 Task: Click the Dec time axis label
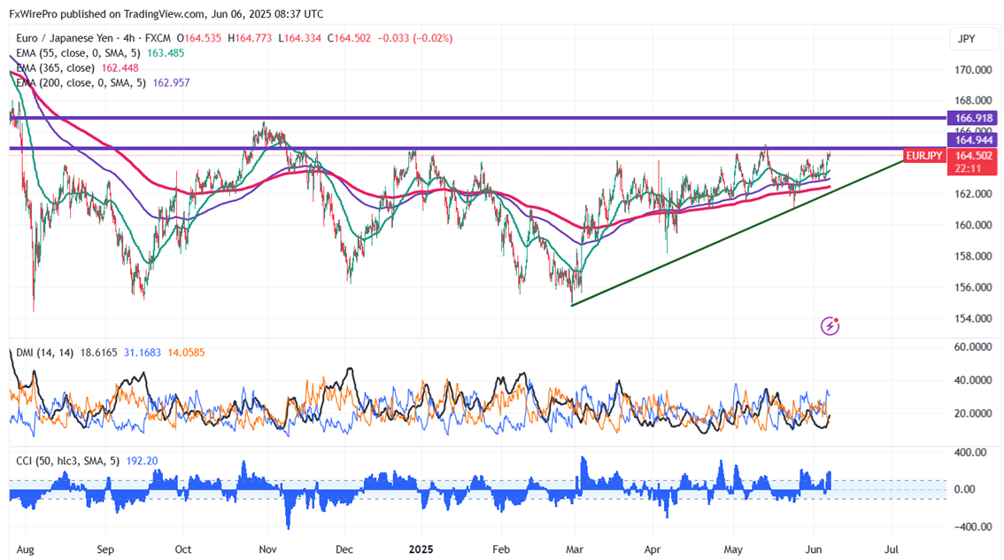click(344, 549)
